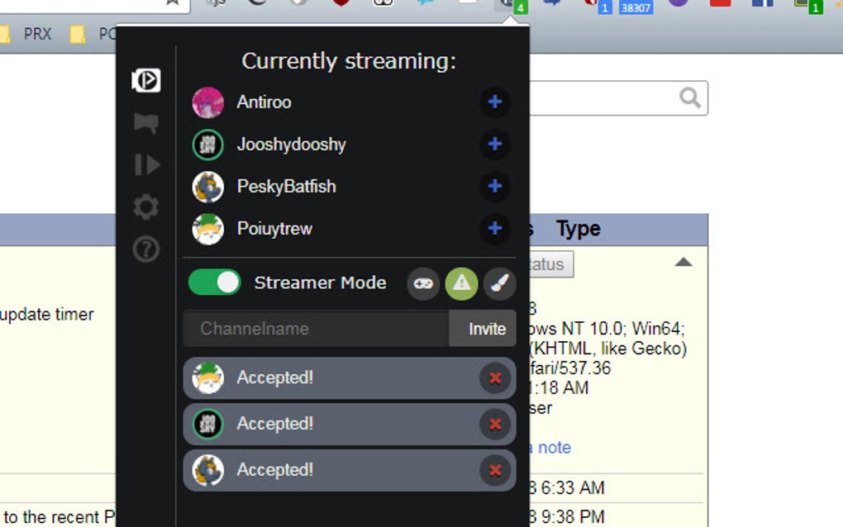Open the extension settings gear
843x527 pixels.
[145, 207]
